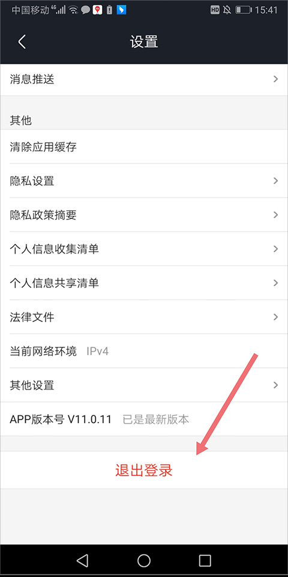
Task: Tap the back arrow in header
Action: click(22, 42)
